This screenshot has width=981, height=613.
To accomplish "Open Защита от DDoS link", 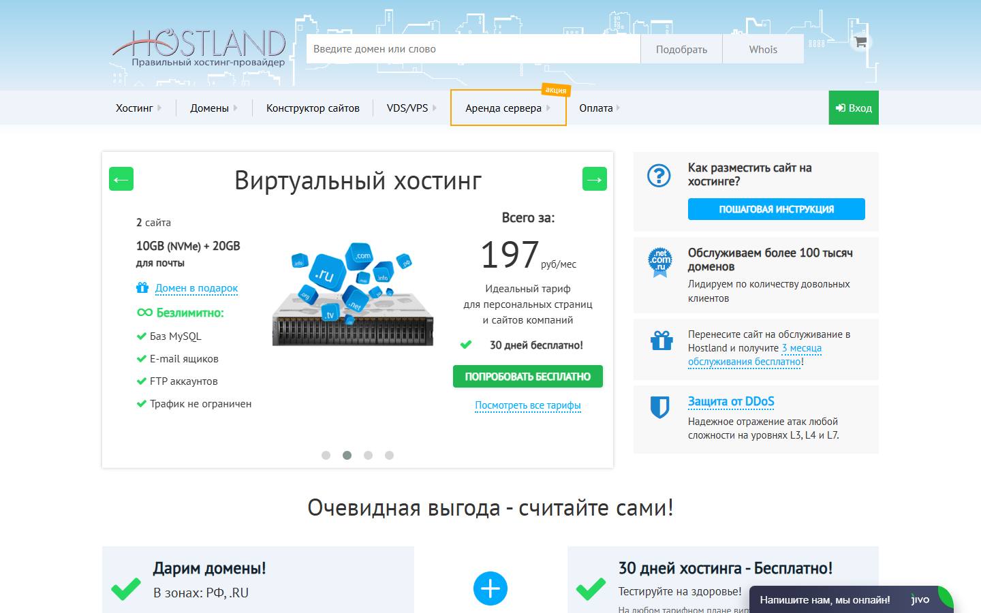I will pos(731,401).
